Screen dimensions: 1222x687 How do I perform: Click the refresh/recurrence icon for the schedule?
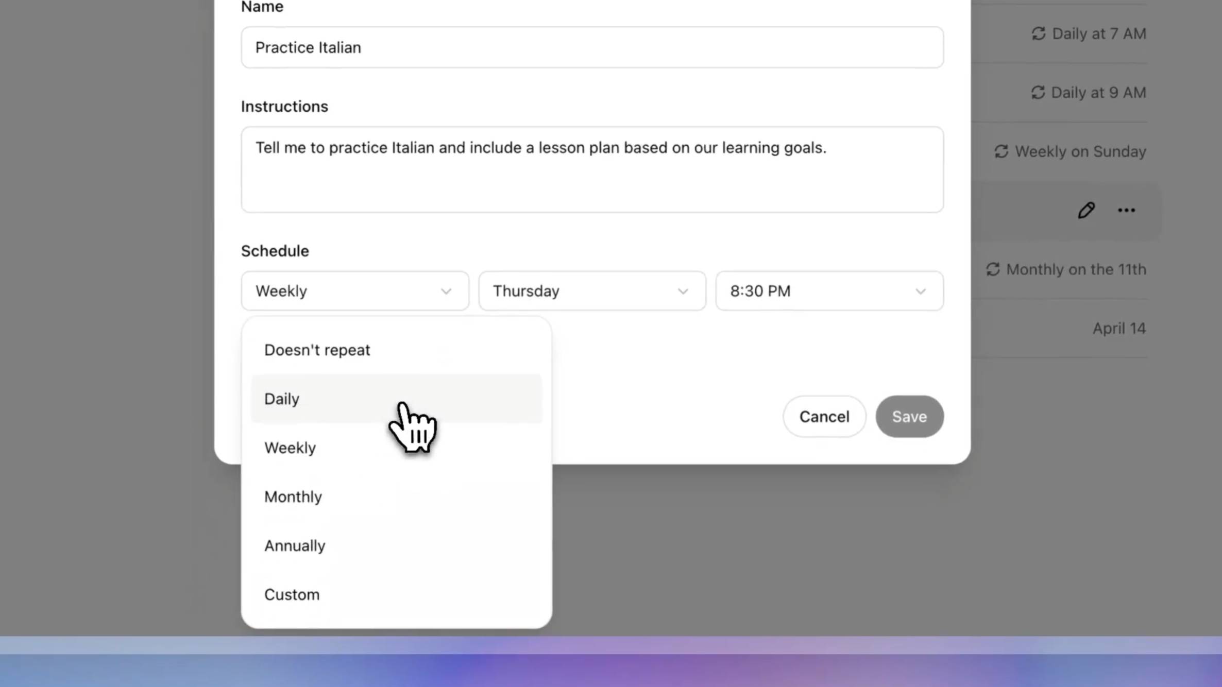(x=1000, y=151)
